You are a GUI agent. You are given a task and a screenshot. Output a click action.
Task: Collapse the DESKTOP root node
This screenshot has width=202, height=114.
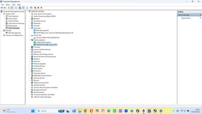point(27,12)
